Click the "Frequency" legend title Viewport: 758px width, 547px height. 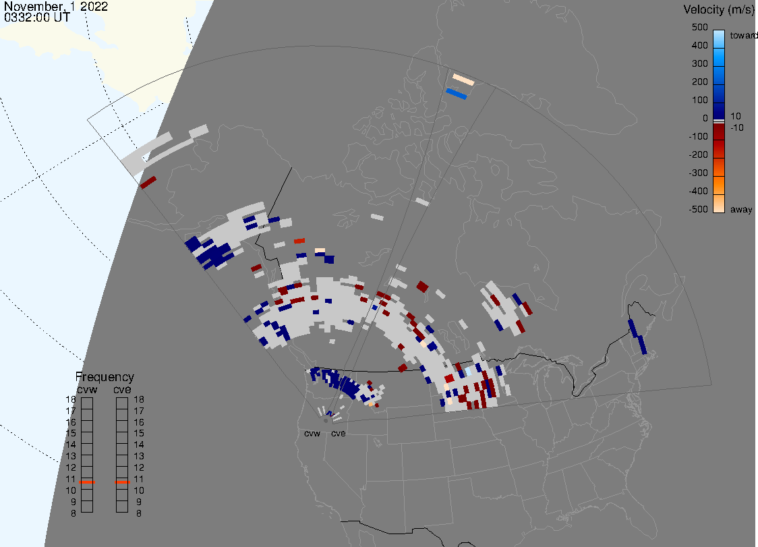click(105, 377)
